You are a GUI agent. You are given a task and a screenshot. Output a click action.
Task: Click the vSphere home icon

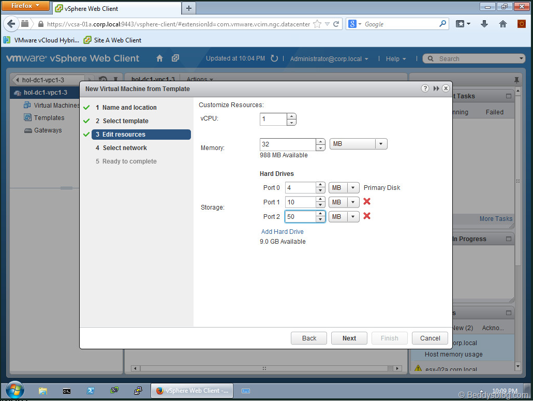159,58
